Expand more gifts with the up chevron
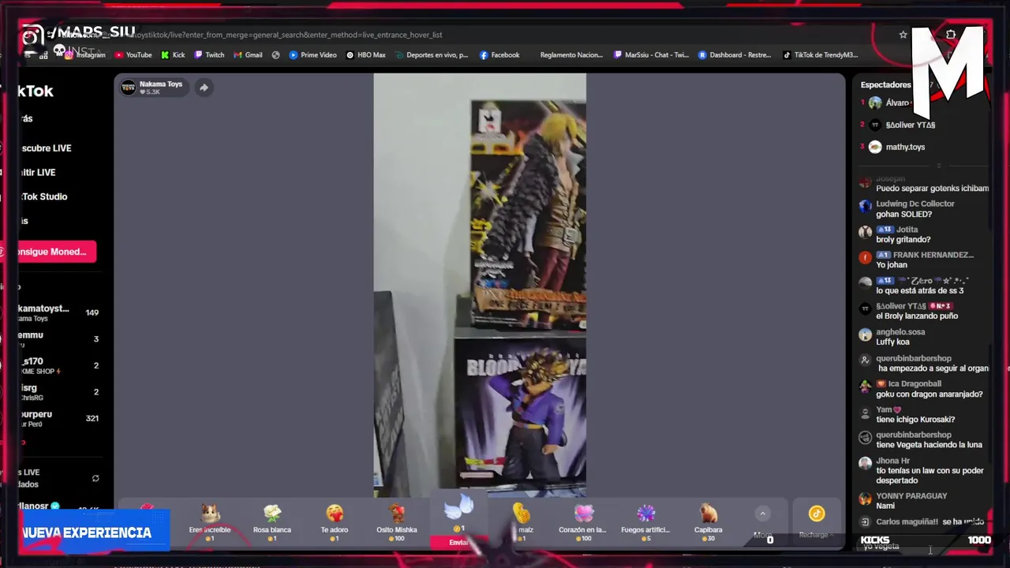Viewport: 1010px width, 568px height. point(762,514)
